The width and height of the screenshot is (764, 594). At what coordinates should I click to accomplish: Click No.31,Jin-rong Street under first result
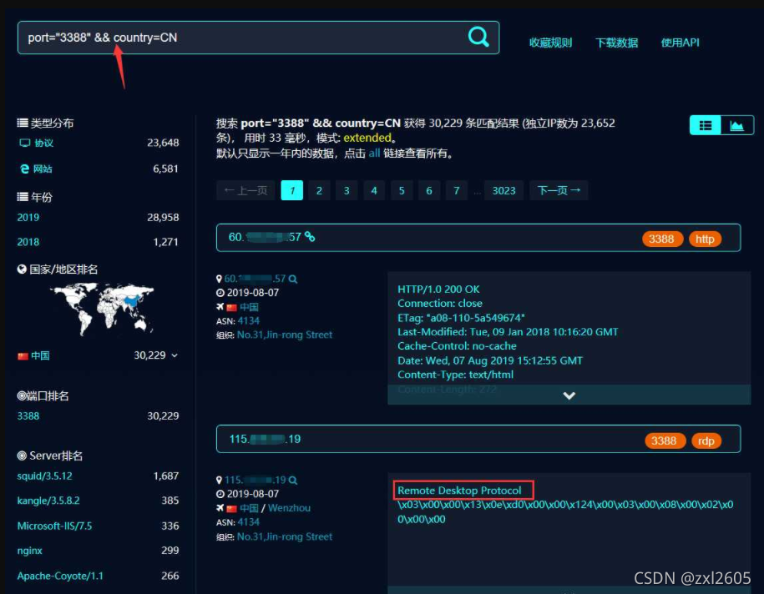pos(285,335)
